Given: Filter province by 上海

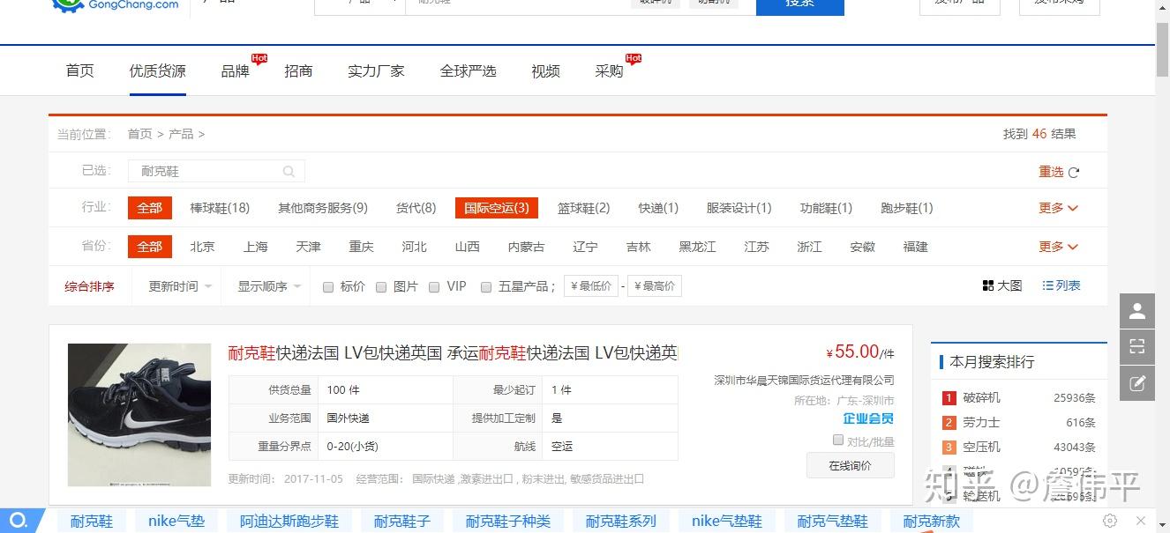Looking at the screenshot, I should [255, 247].
